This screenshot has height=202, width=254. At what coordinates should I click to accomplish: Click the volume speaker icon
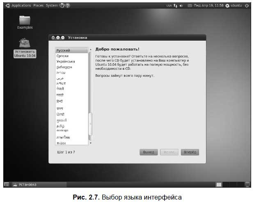click(181, 6)
